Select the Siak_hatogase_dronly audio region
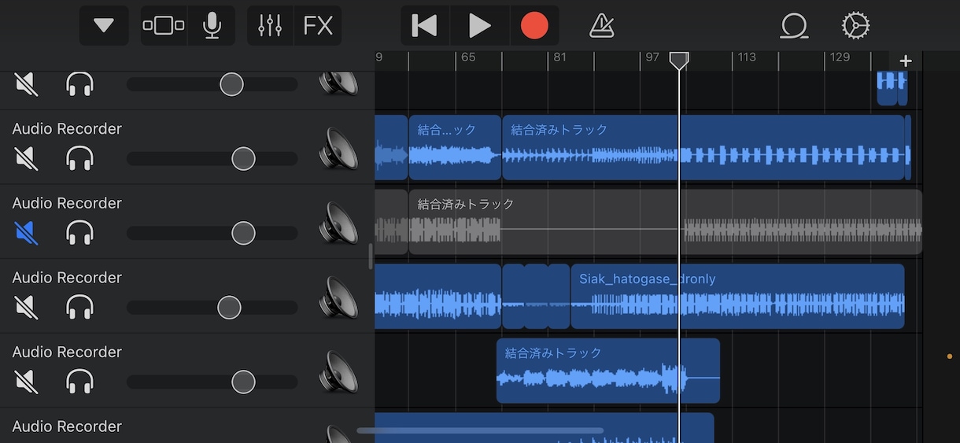960x443 pixels. (x=737, y=296)
